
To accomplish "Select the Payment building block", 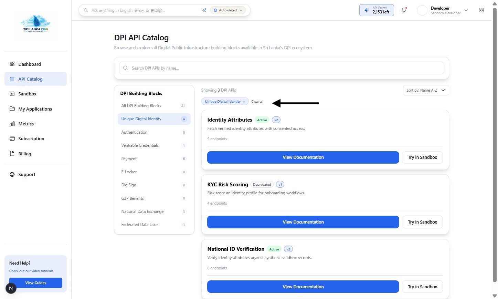I will (x=154, y=159).
